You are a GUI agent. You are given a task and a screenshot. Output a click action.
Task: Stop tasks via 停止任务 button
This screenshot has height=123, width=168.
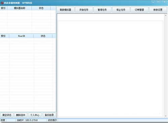tap(121, 10)
